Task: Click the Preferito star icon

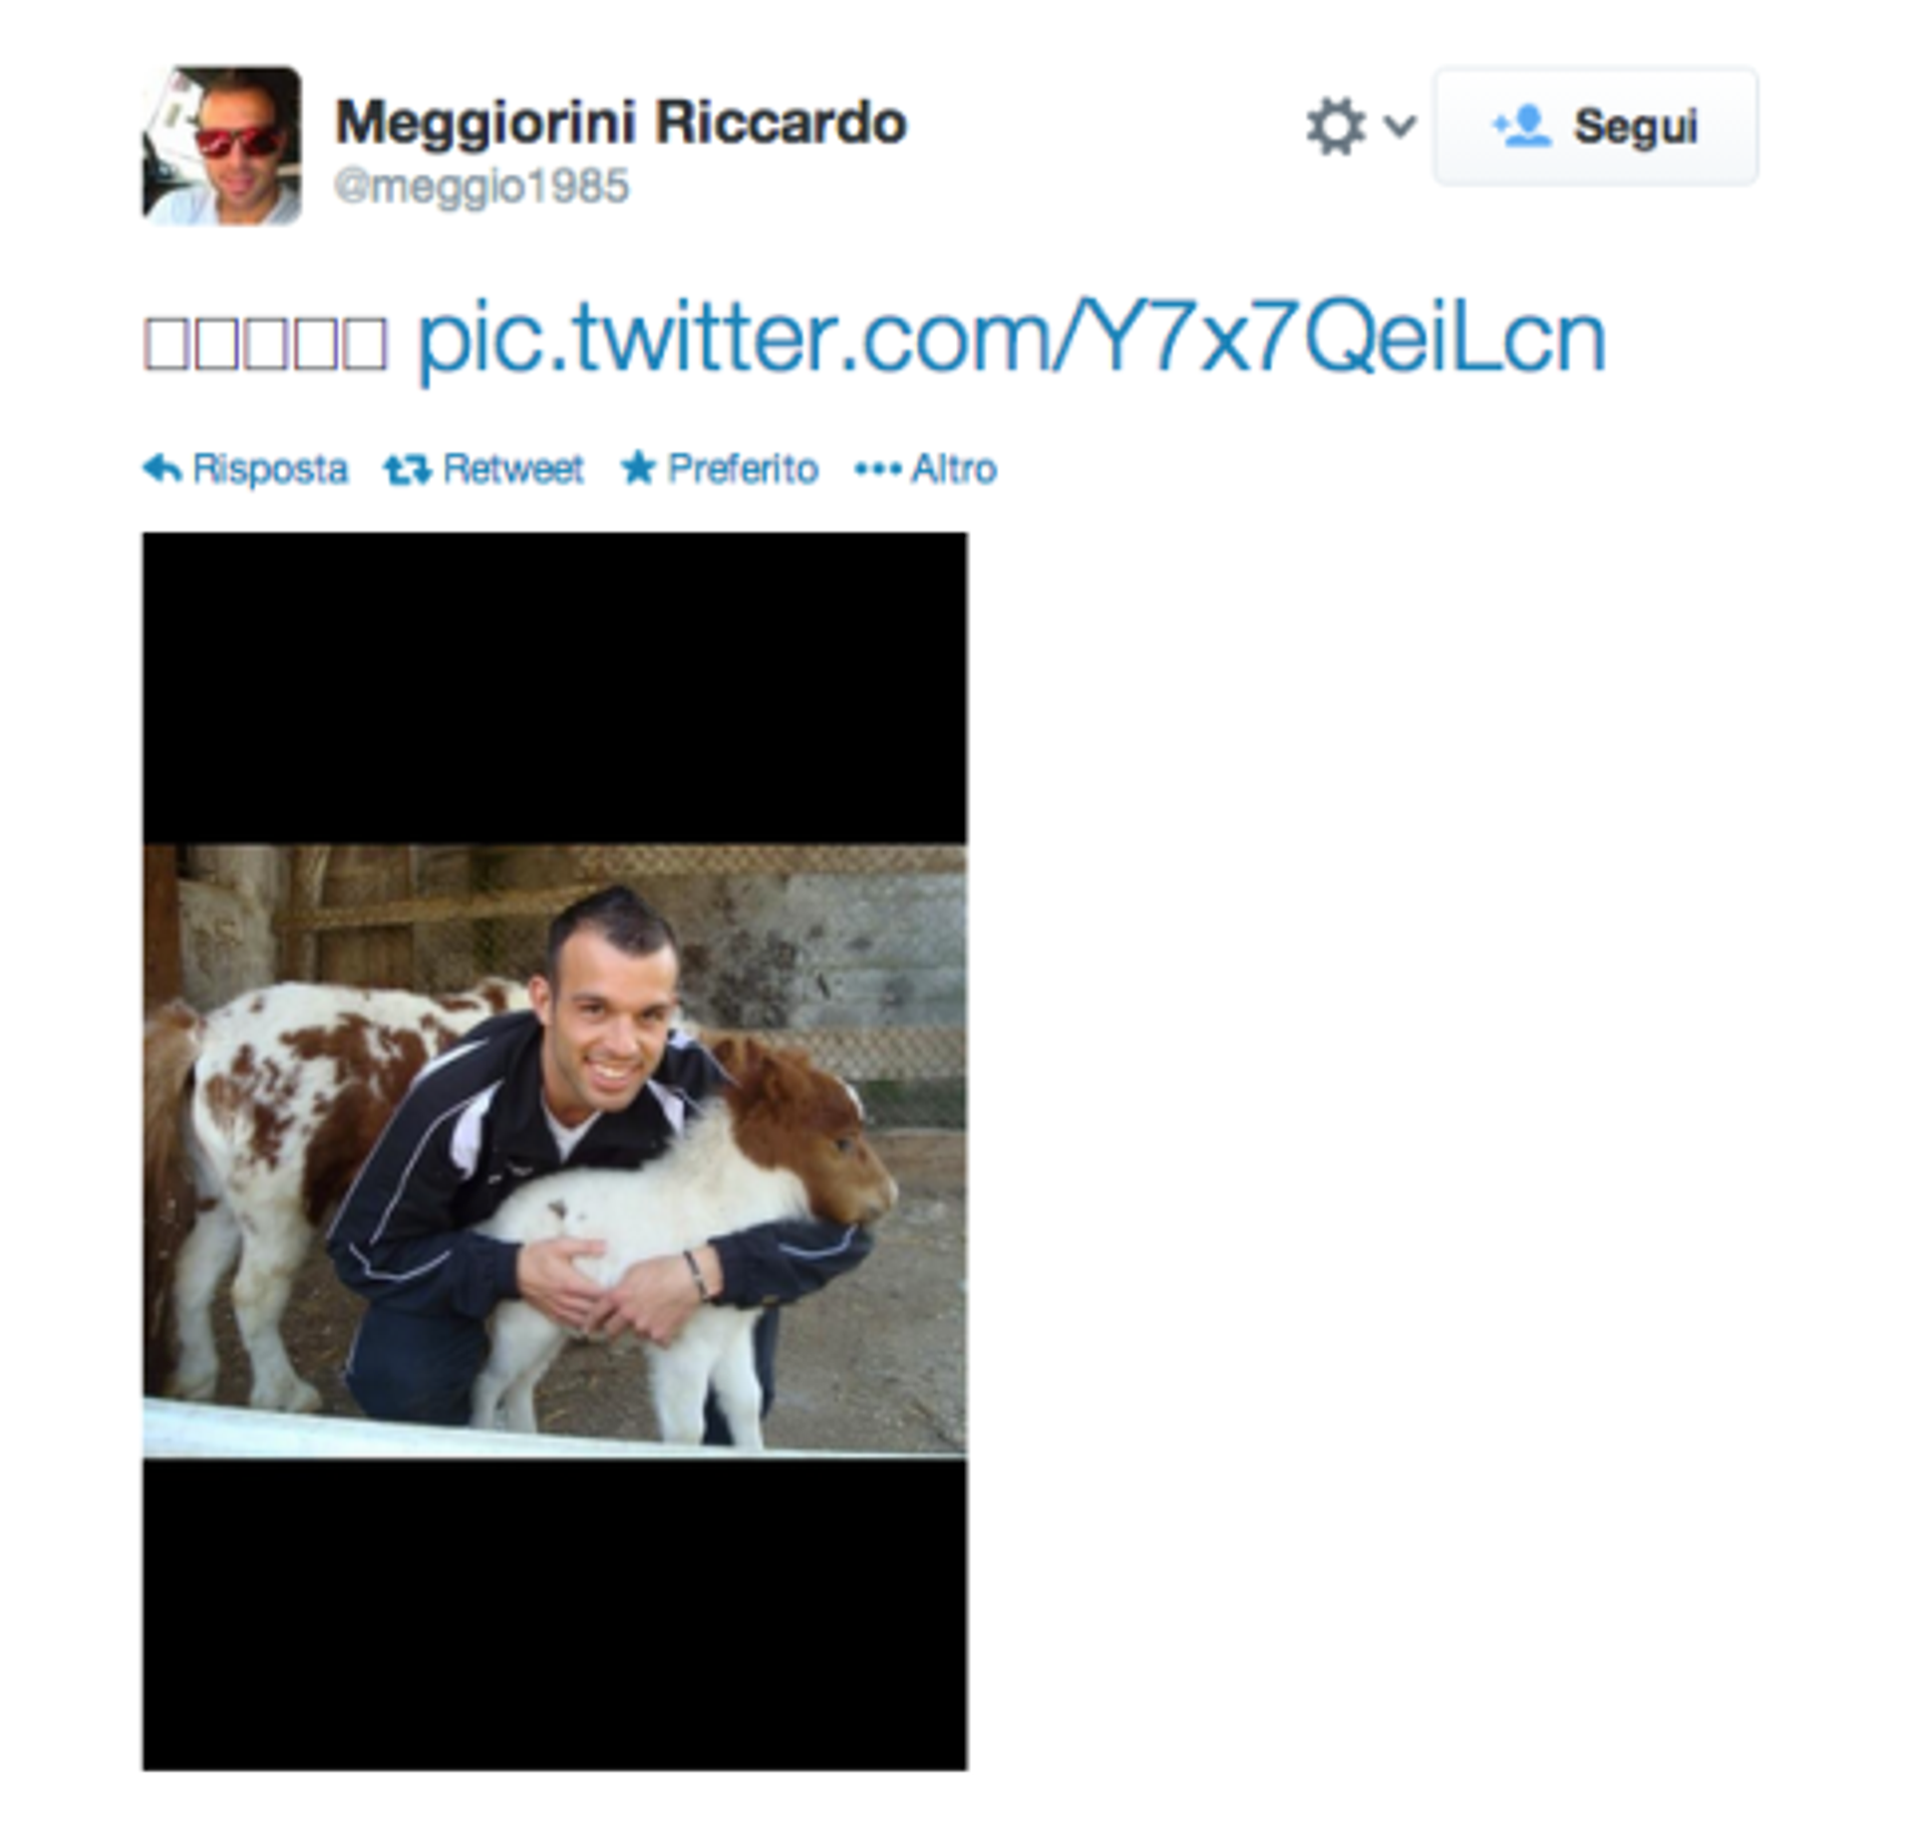Action: click(638, 467)
